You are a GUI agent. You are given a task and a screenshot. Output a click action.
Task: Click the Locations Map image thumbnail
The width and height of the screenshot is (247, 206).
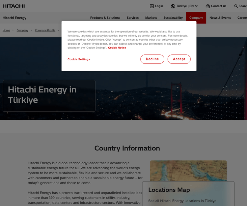click(188, 171)
